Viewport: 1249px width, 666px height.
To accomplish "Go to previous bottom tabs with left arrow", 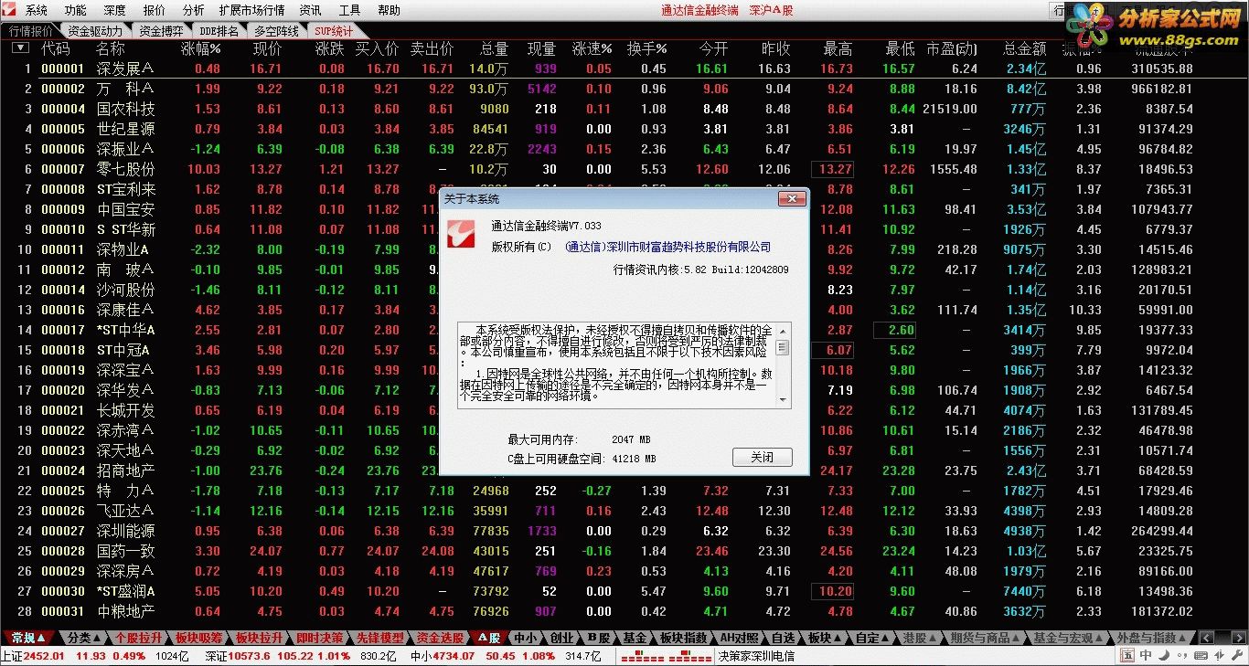I will (1206, 638).
